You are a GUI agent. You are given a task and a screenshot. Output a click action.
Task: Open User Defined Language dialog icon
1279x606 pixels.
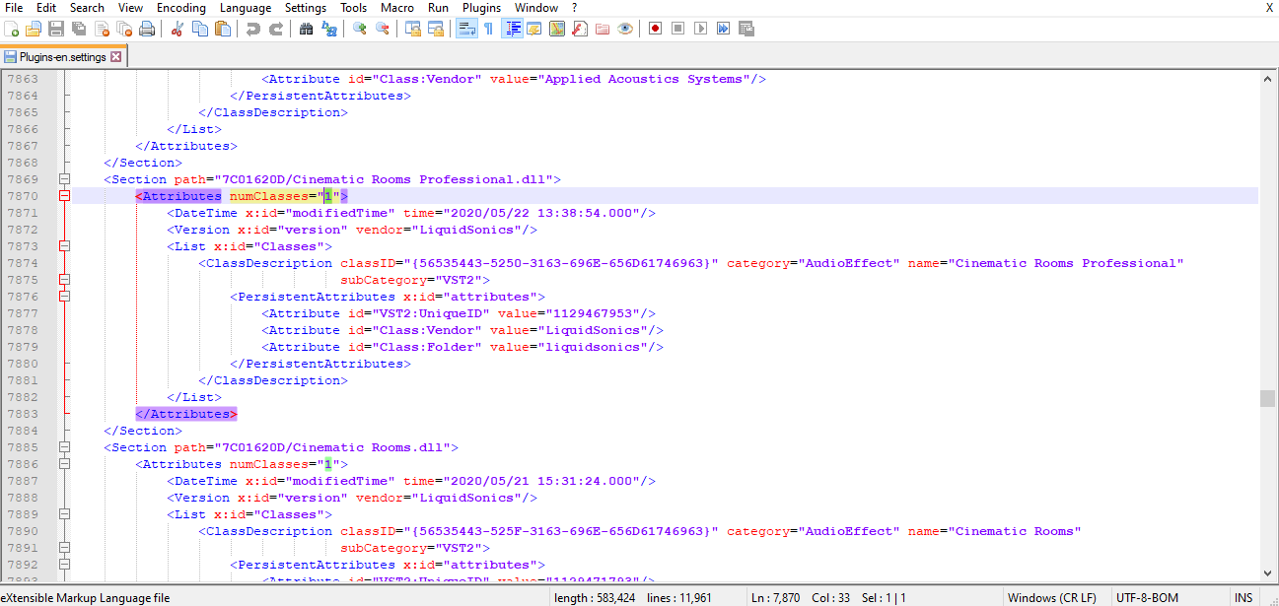click(x=534, y=29)
